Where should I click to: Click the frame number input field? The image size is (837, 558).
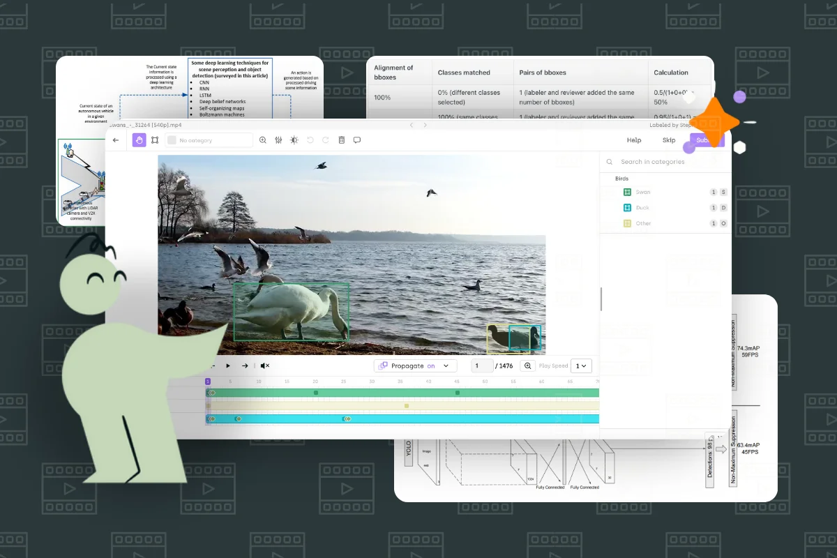(480, 365)
